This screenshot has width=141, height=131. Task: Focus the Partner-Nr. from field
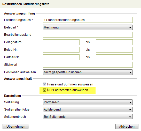tap(61, 57)
